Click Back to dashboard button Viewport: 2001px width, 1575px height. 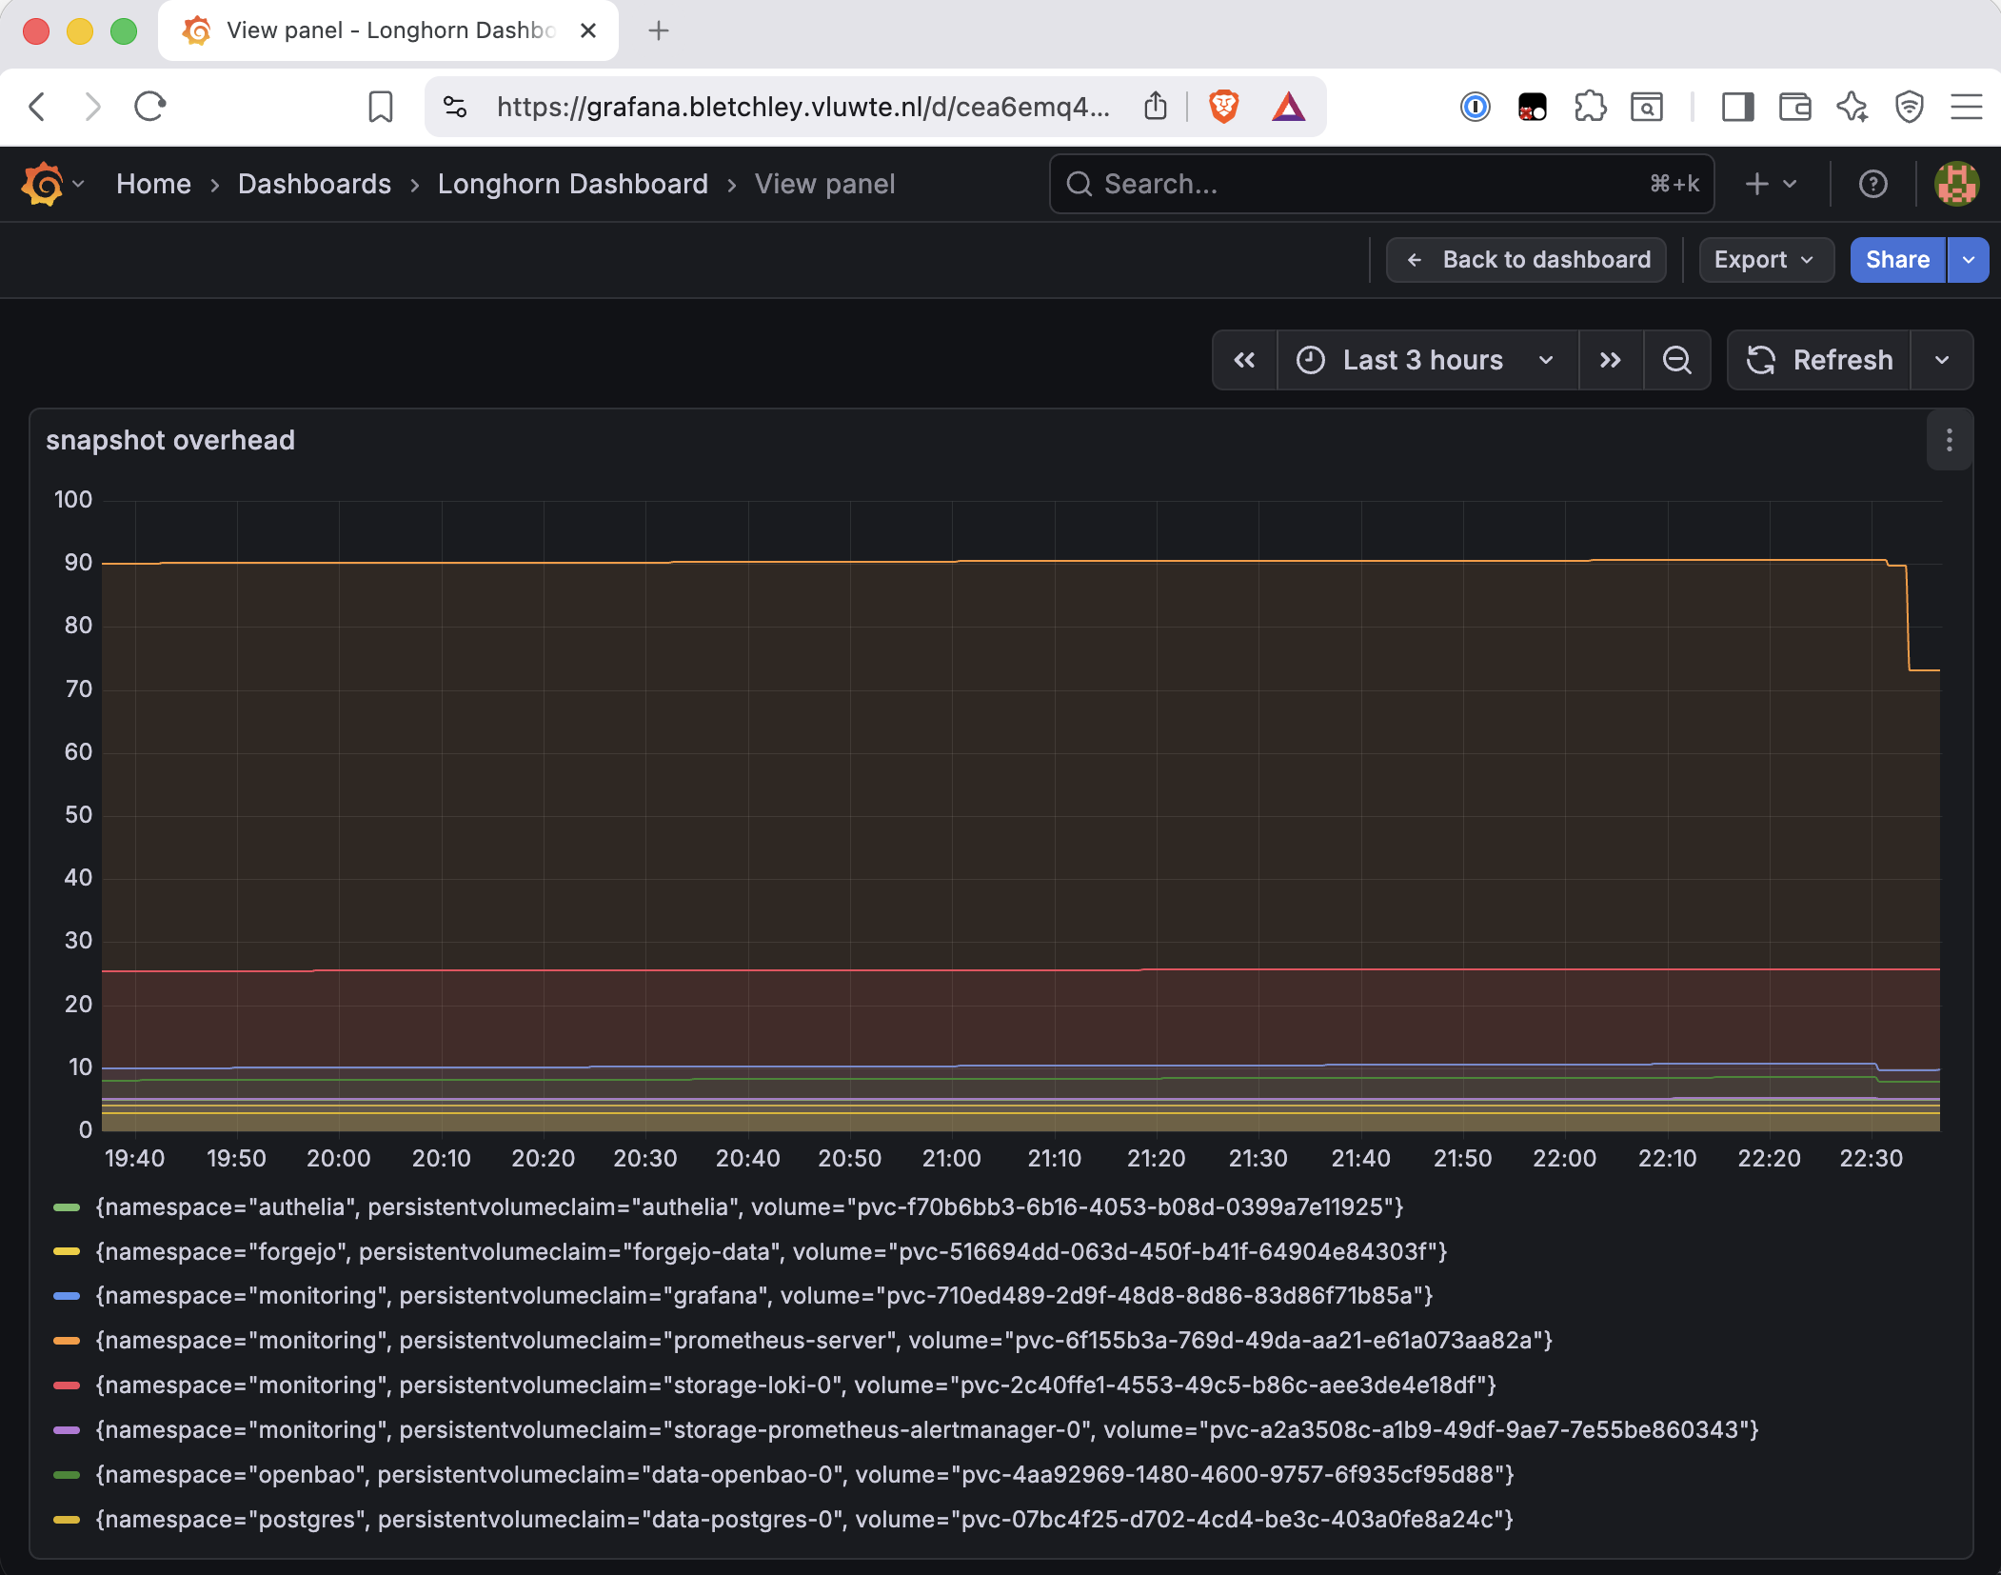coord(1526,260)
